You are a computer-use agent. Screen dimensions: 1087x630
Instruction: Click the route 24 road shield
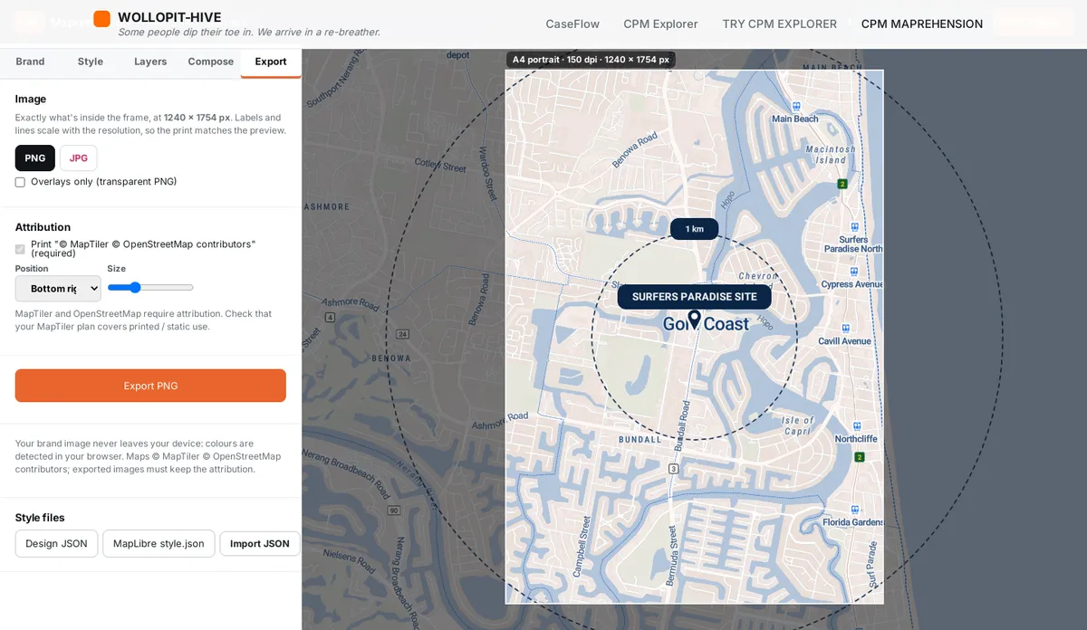pos(402,335)
